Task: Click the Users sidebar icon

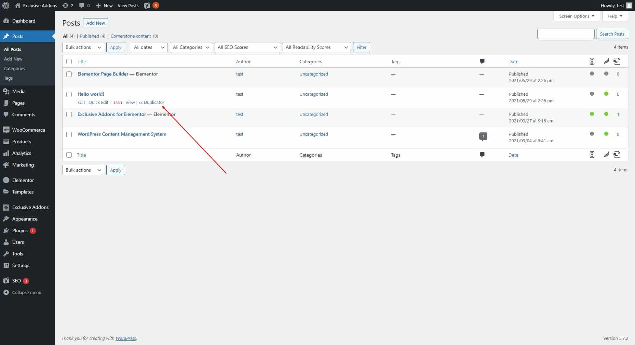Action: point(6,242)
